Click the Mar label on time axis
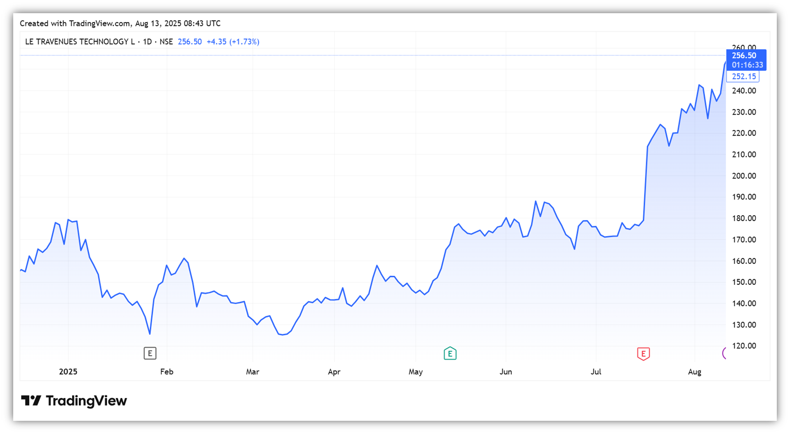790x434 pixels. 252,372
